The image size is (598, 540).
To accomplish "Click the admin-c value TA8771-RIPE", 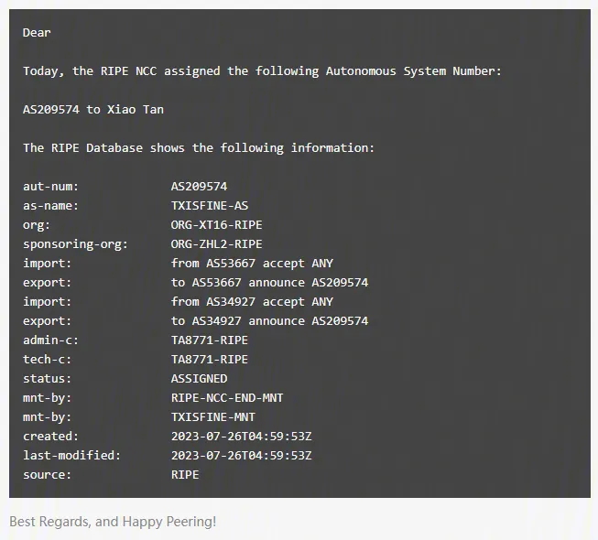I will [209, 340].
